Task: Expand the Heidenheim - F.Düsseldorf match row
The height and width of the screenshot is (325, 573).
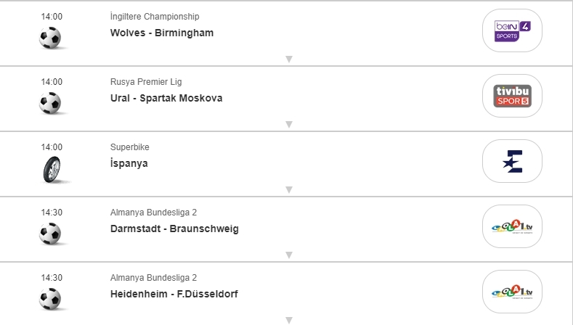Action: (288, 320)
